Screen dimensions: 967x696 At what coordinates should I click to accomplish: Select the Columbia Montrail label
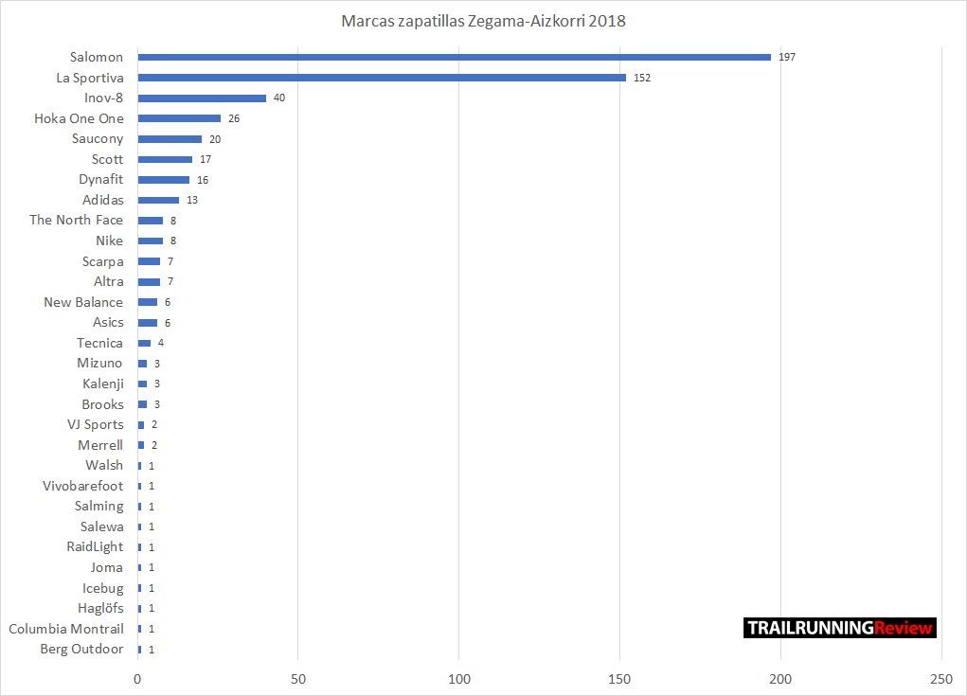pos(66,629)
